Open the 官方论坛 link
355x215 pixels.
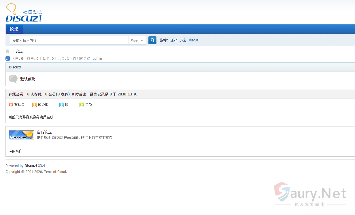click(x=44, y=132)
